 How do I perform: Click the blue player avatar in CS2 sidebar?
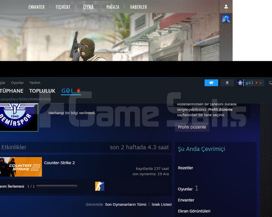[x=226, y=19]
